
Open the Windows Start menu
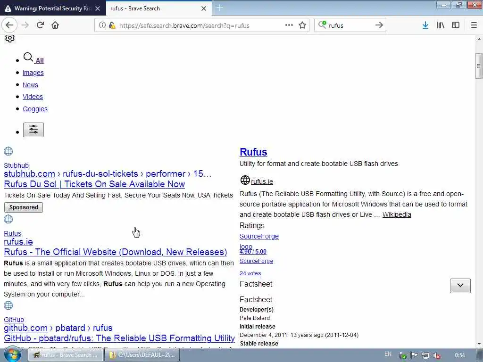coord(12,354)
